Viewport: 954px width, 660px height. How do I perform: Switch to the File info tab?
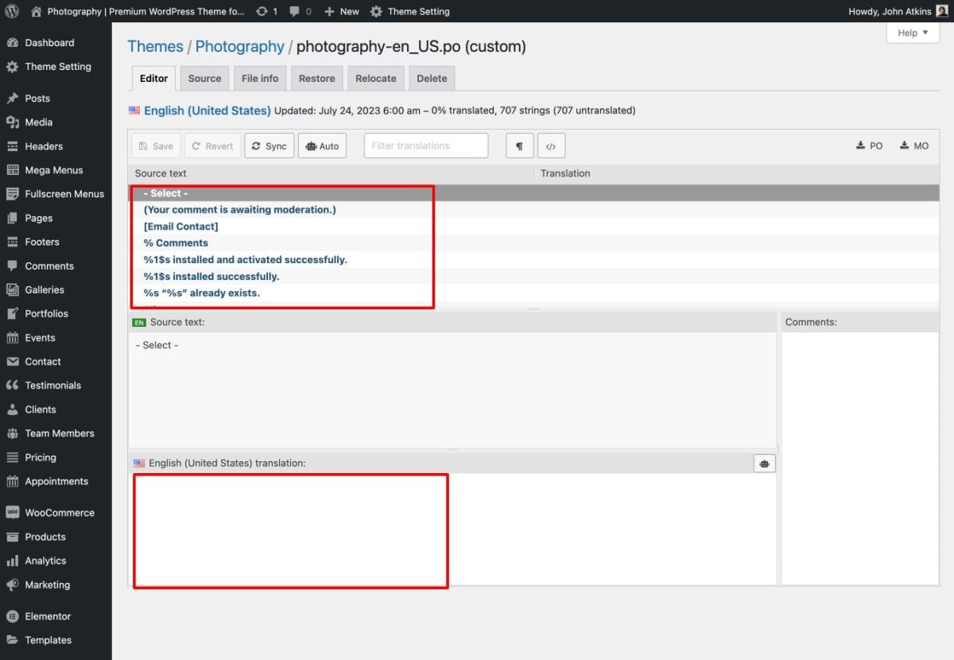pos(259,78)
